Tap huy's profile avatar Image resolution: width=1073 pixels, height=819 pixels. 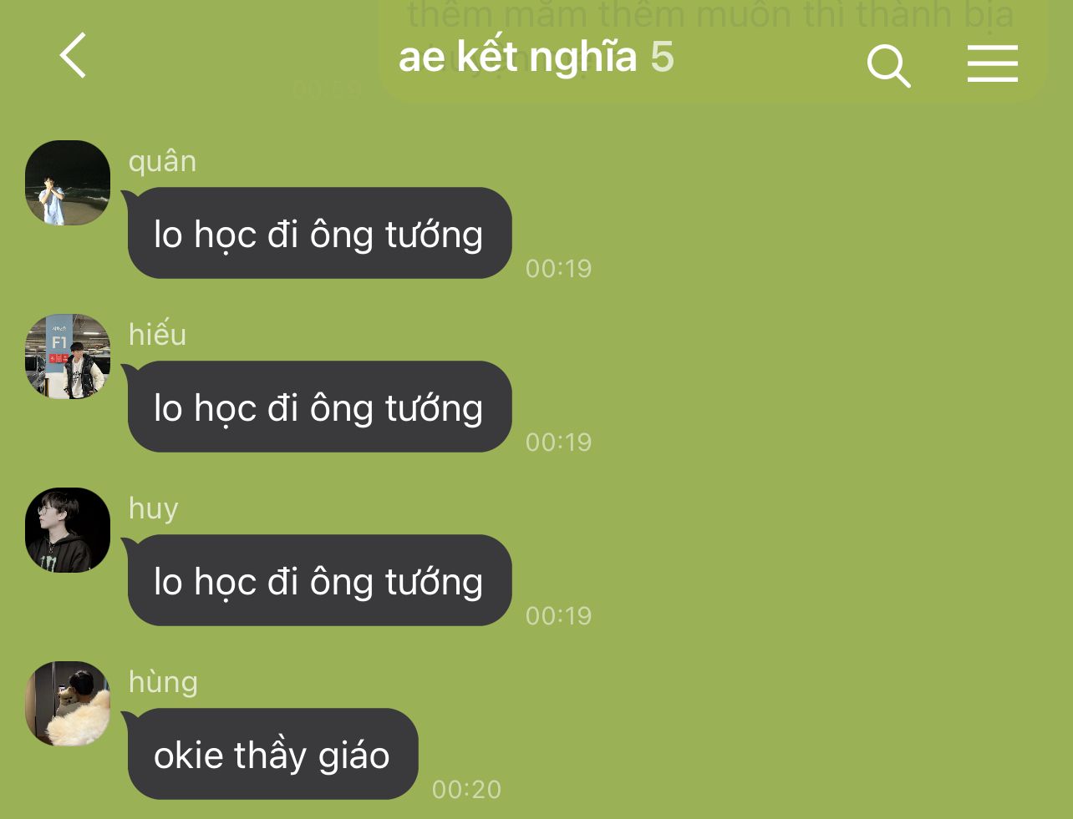point(68,530)
